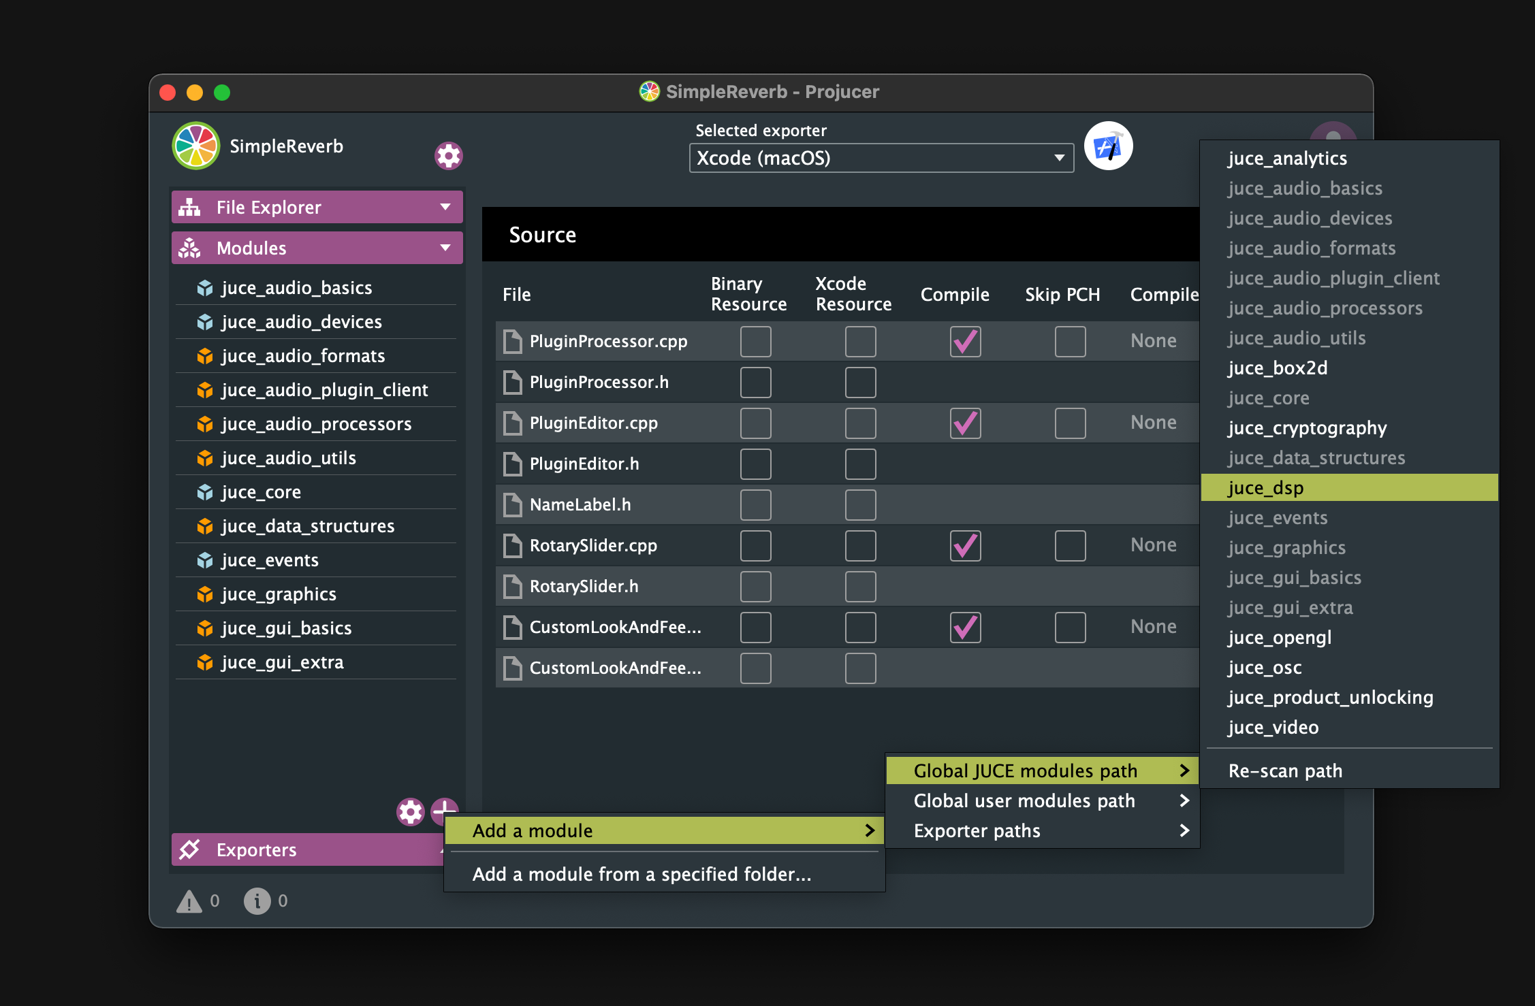Collapse the File Explorer panel arrow
This screenshot has width=1535, height=1006.
coord(445,207)
